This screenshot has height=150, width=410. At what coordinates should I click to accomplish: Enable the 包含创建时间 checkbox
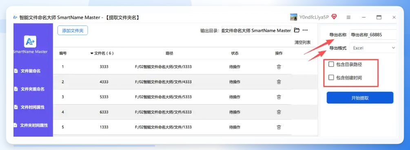[x=331, y=77]
